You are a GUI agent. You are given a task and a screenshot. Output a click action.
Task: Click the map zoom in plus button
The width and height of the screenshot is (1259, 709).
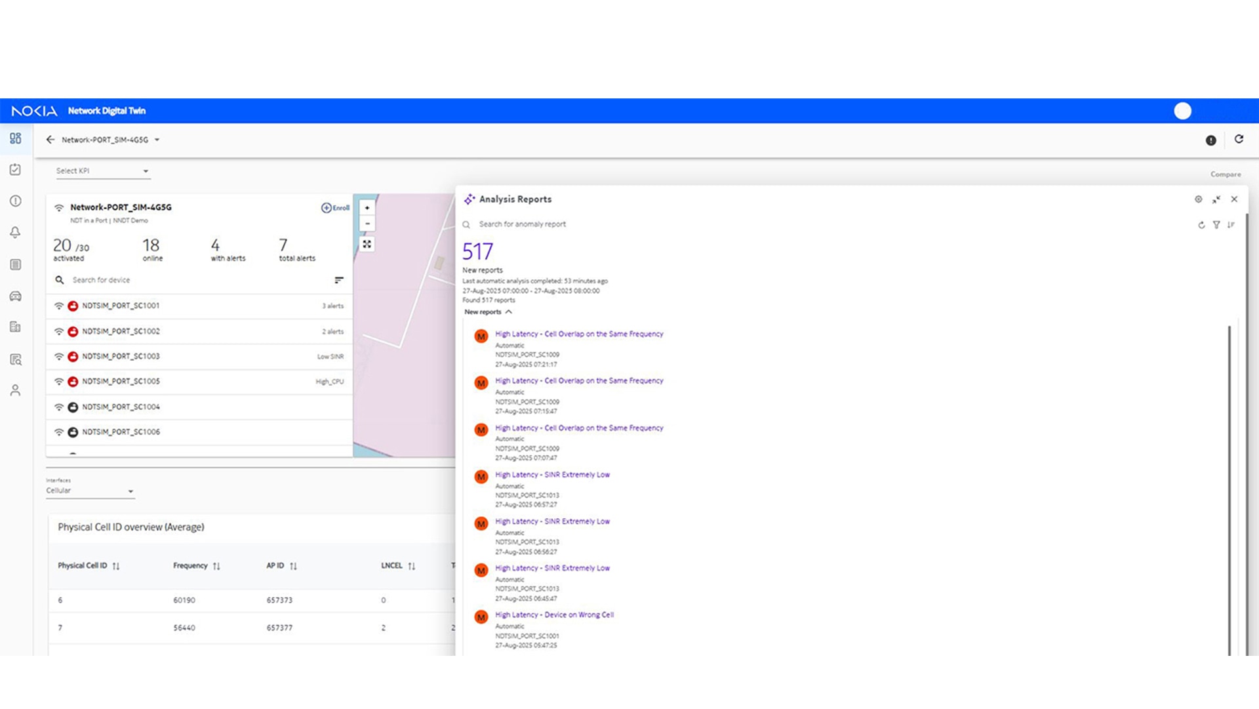(367, 208)
